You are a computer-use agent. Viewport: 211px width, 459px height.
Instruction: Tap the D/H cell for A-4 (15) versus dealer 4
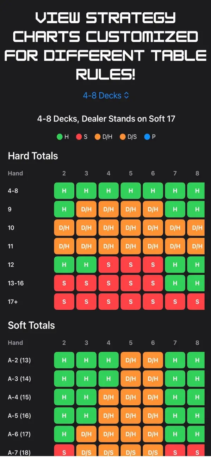click(108, 397)
